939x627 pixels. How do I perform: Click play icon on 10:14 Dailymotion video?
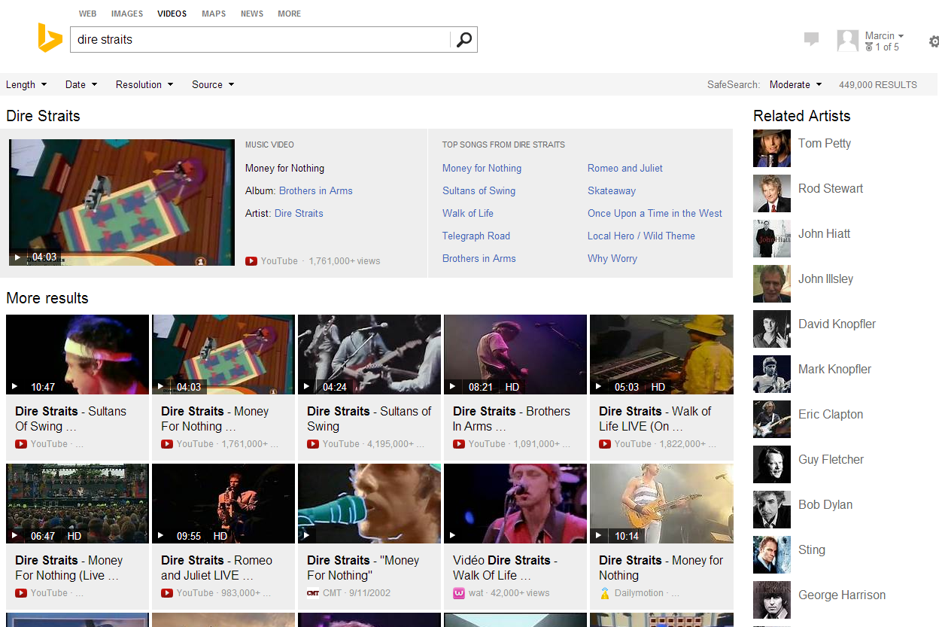click(x=598, y=536)
